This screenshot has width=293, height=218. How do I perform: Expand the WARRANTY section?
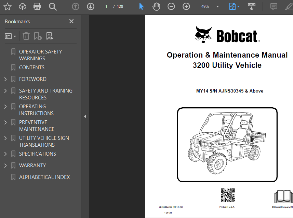point(5,166)
